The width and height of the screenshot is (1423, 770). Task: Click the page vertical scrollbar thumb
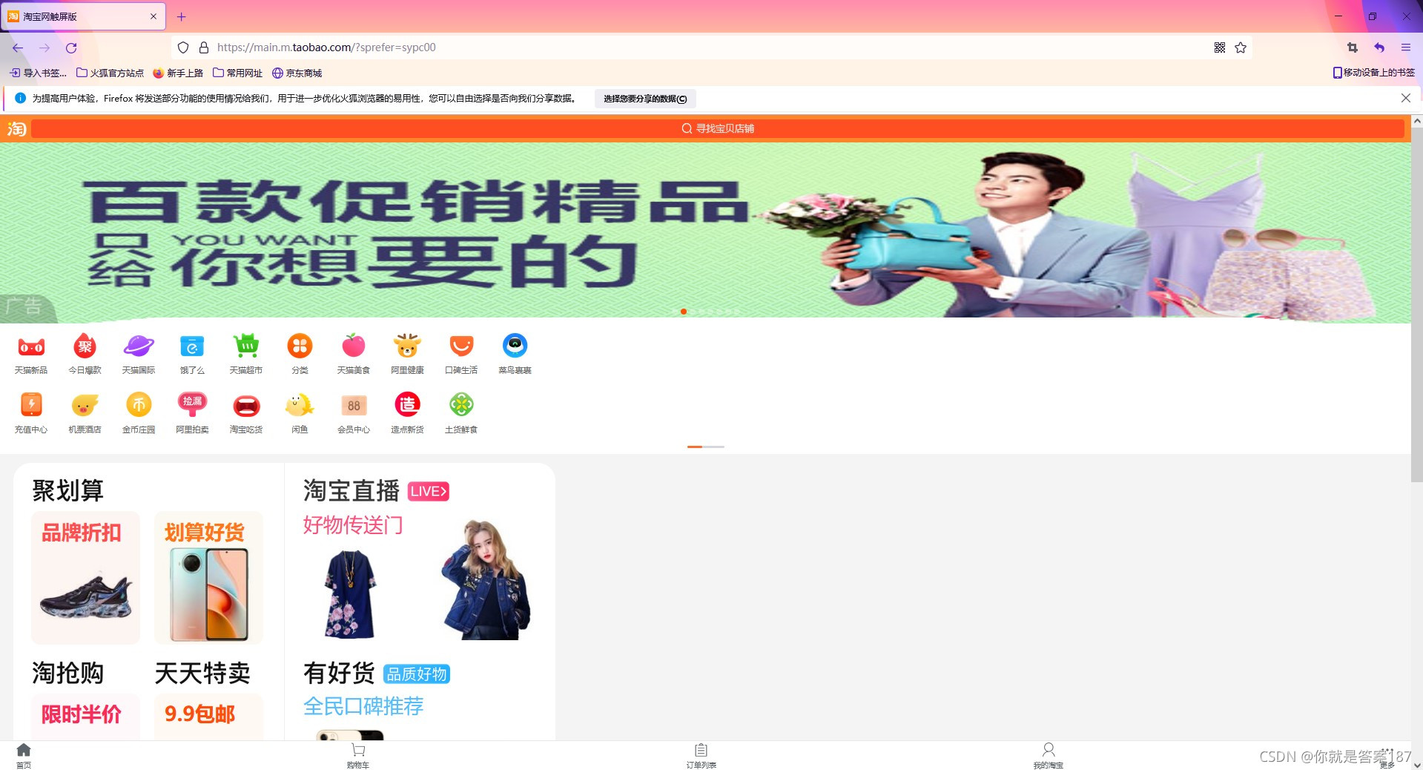pyautogui.click(x=1416, y=305)
